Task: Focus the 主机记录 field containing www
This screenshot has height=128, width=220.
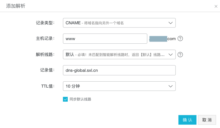Action: (105, 39)
